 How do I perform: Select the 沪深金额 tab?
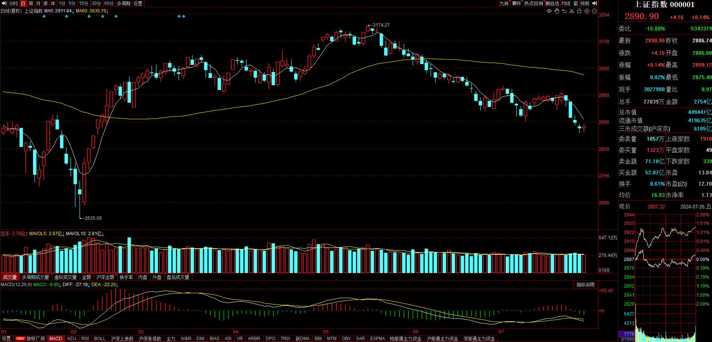(105, 277)
